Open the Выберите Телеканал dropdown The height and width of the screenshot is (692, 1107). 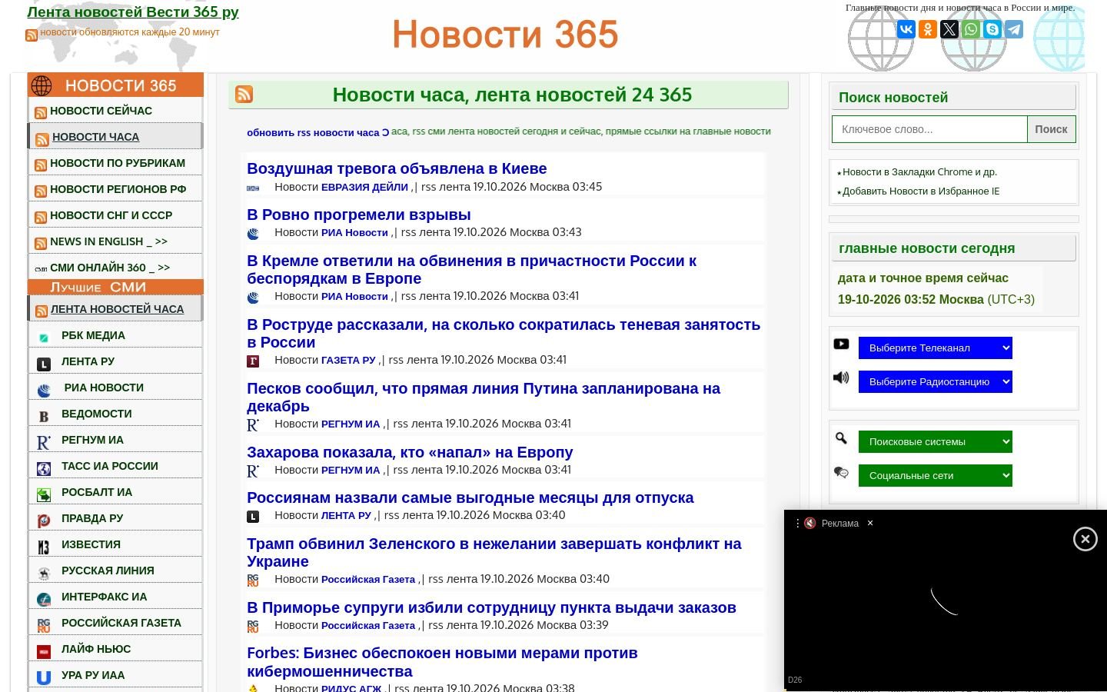pyautogui.click(x=935, y=348)
